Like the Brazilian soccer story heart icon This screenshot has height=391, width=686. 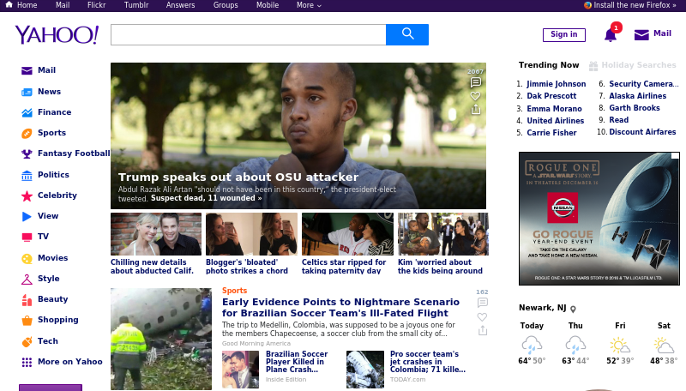(482, 316)
